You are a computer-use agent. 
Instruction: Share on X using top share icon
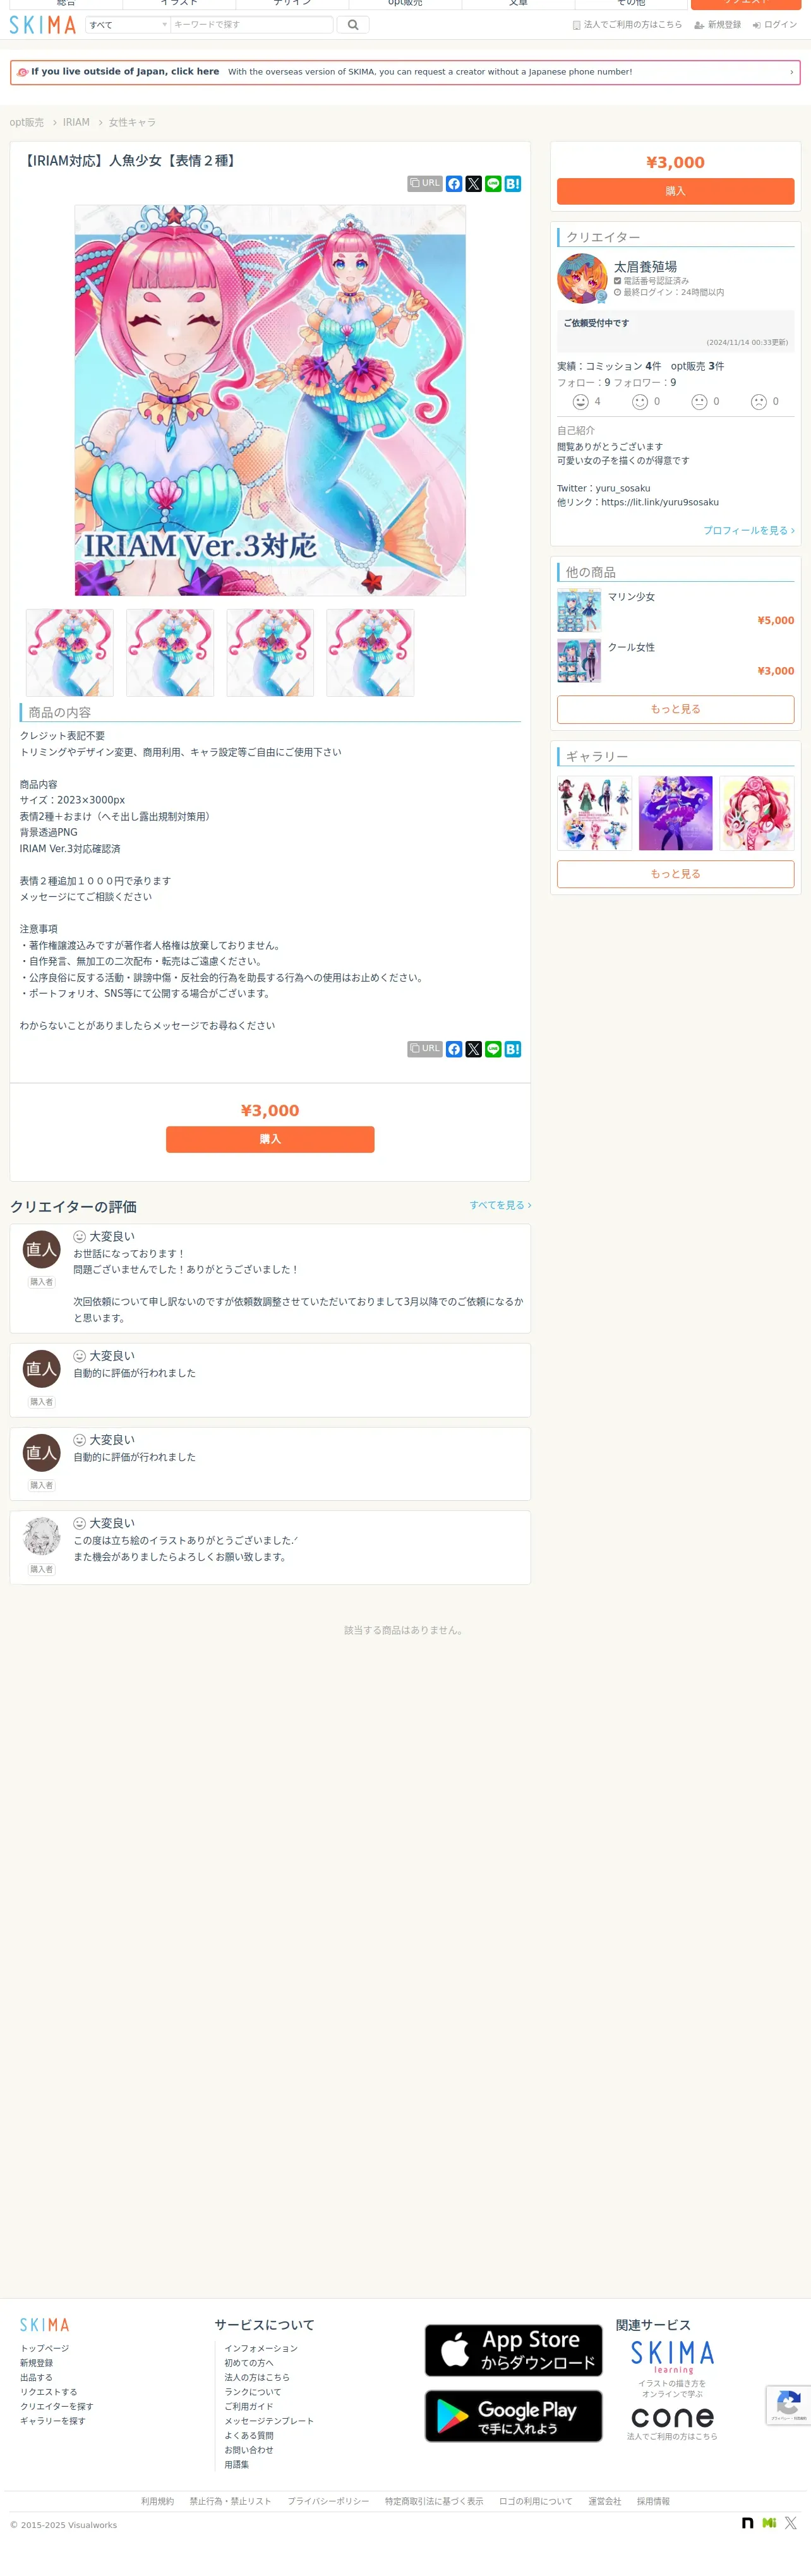pos(474,184)
